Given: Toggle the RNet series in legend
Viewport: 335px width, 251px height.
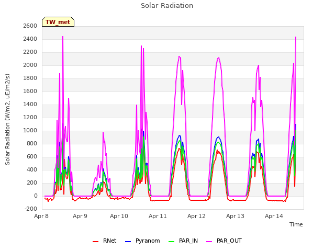Looking at the screenshot, I should [105, 241].
